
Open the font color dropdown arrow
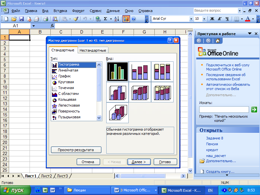point(253,19)
